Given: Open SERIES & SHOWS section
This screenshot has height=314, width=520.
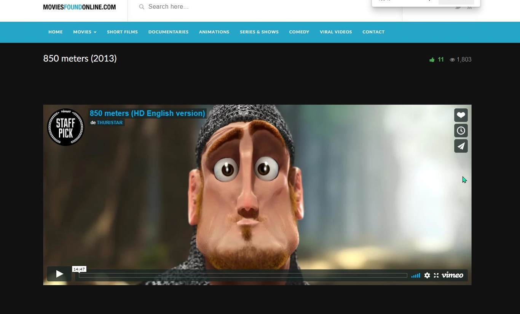Looking at the screenshot, I should [x=259, y=32].
